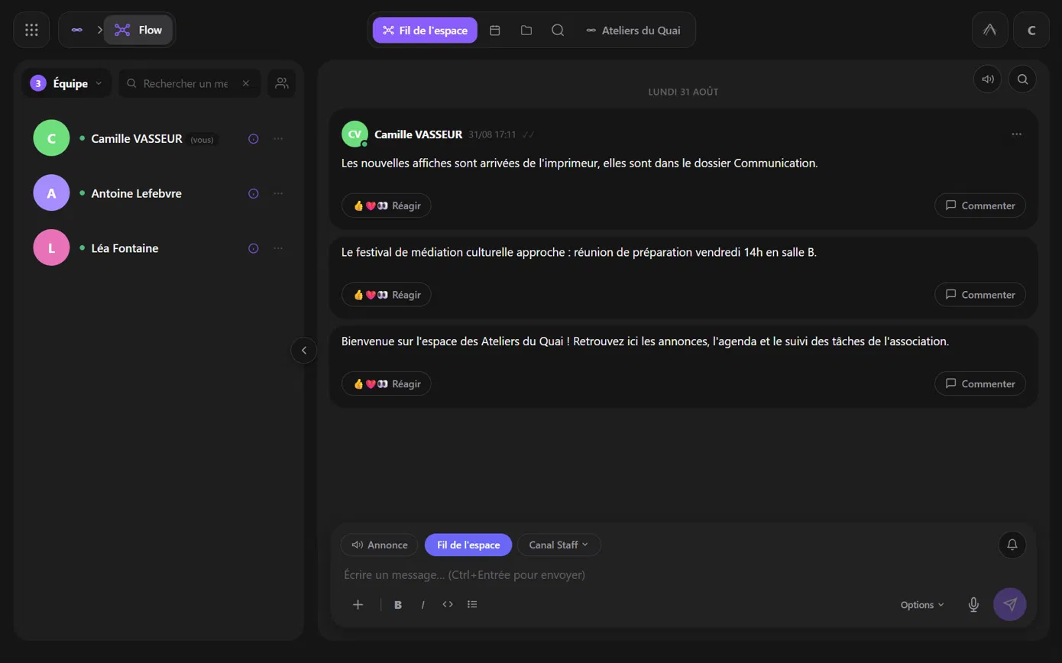
Task: Toggle bold formatting
Action: coord(398,604)
